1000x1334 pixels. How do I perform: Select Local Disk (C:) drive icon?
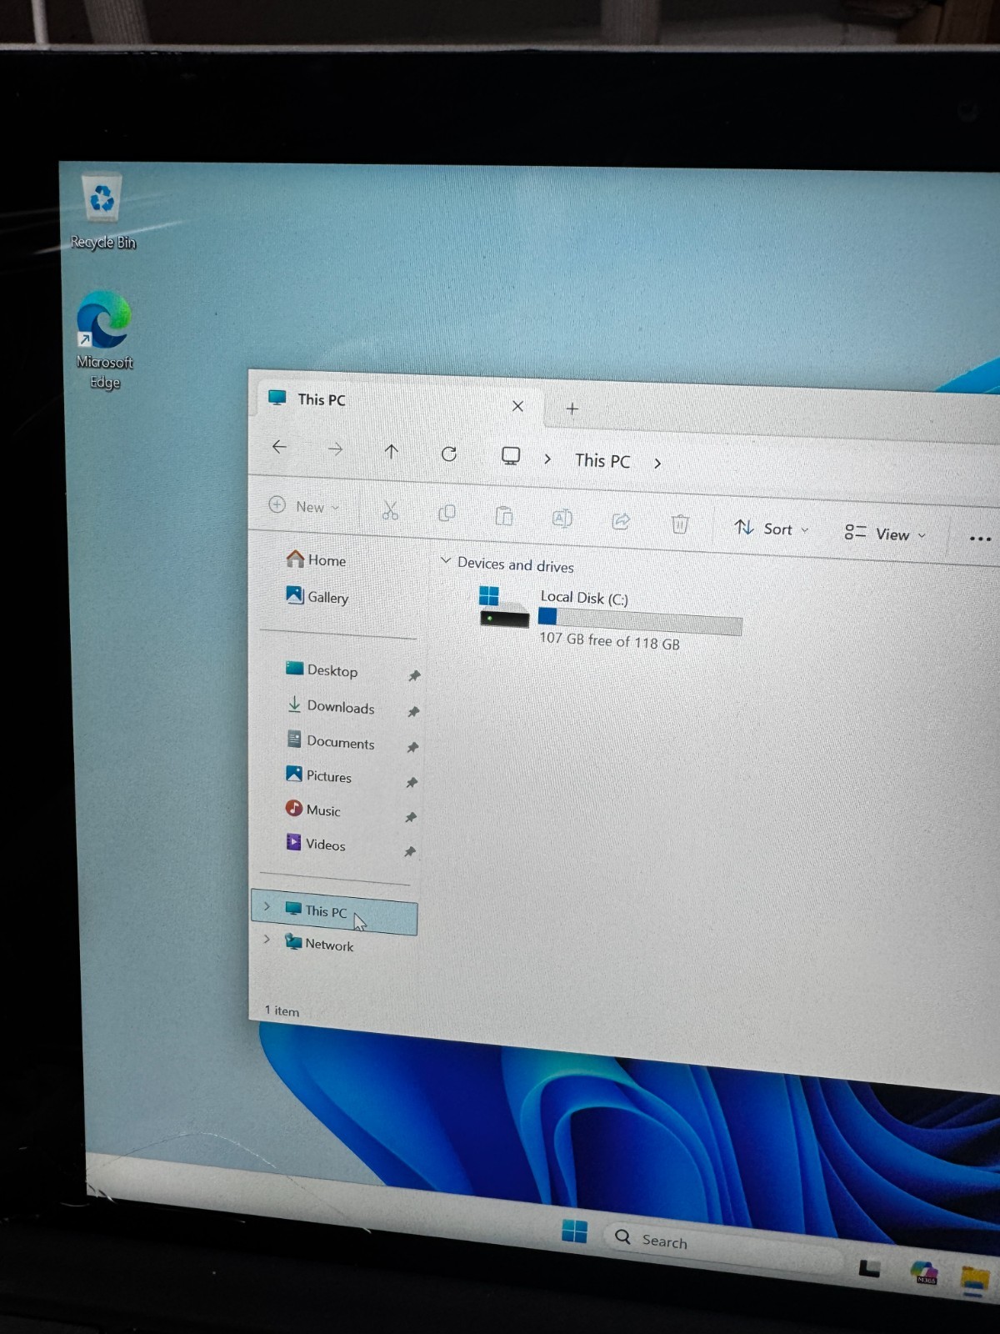(504, 607)
